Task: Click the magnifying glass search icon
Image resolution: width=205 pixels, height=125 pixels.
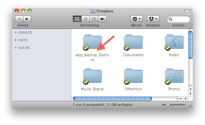Action: tap(170, 19)
